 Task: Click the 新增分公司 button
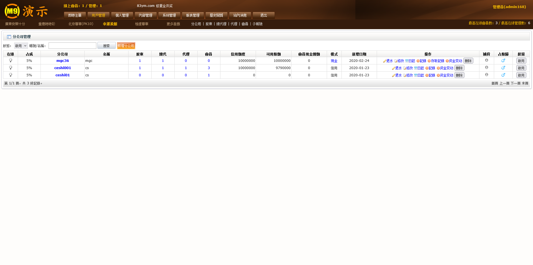[x=126, y=46]
